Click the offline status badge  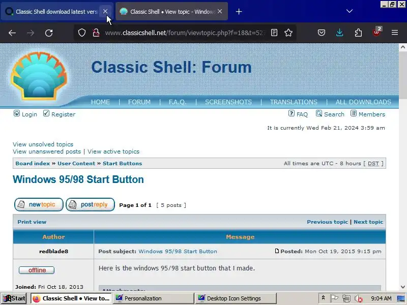37,270
